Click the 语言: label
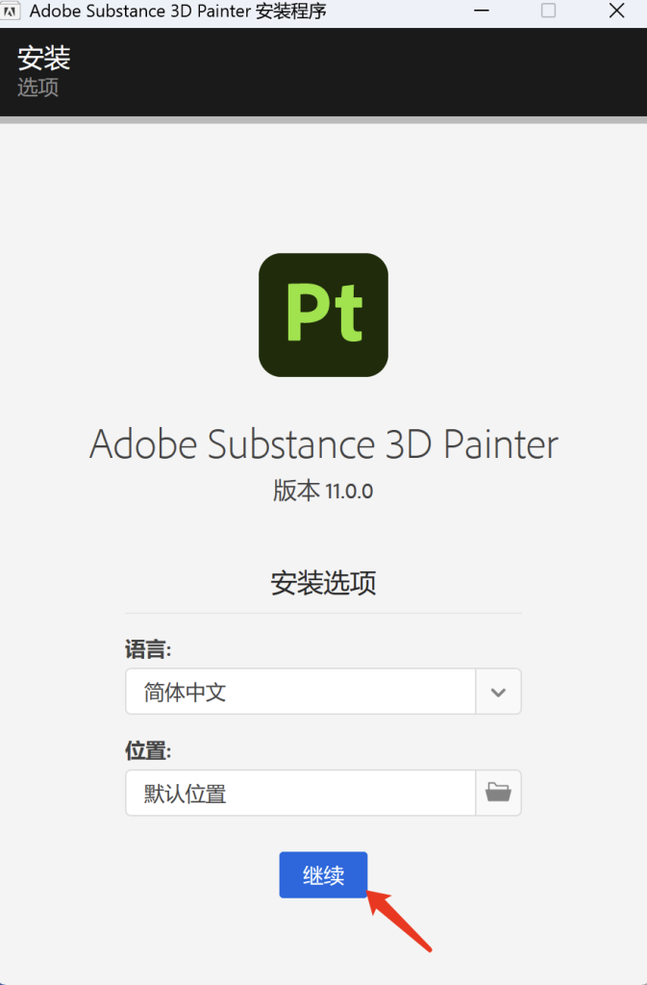 (148, 649)
